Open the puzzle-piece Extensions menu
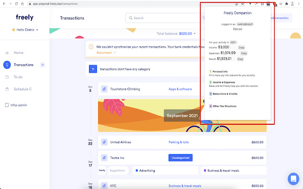303x189 pixels. (x=286, y=4)
